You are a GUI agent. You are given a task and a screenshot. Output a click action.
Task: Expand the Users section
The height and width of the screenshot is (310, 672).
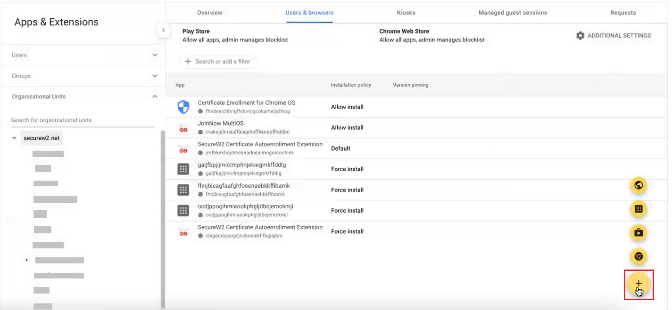[155, 55]
